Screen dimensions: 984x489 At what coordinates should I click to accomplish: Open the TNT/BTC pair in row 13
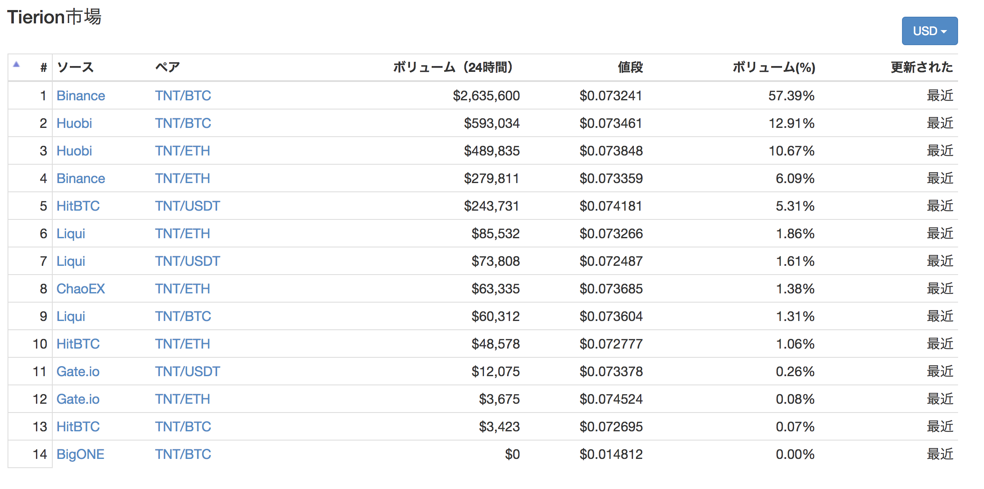[x=183, y=427]
